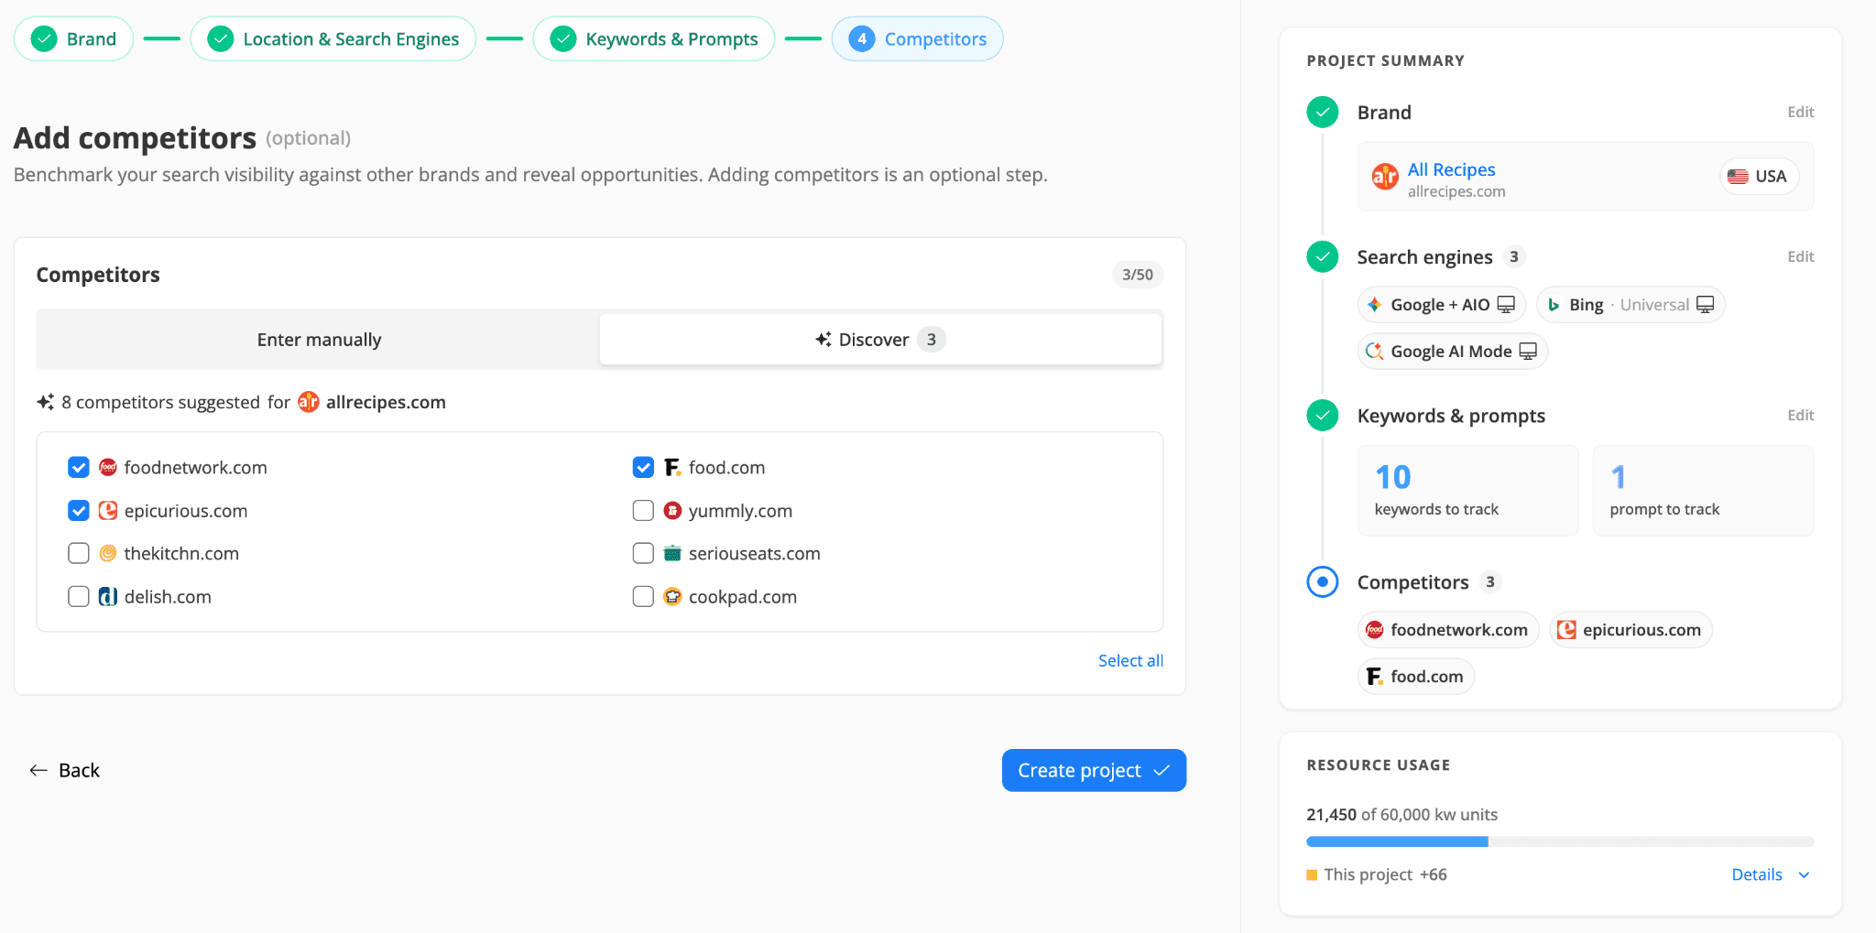Click the kw units usage progress bar
The width and height of the screenshot is (1876, 933).
click(x=1560, y=841)
